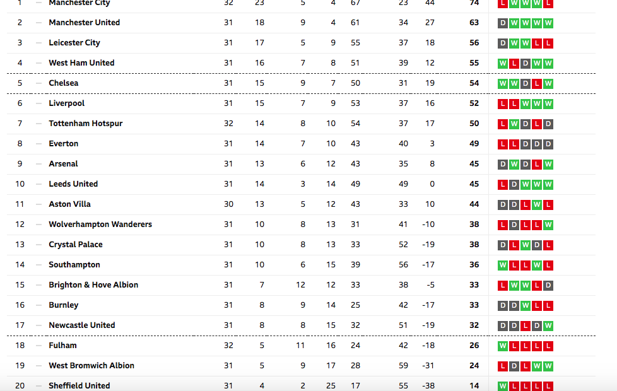This screenshot has width=617, height=391.
Task: Open Tottenham Hotspur team page
Action: [x=85, y=123]
